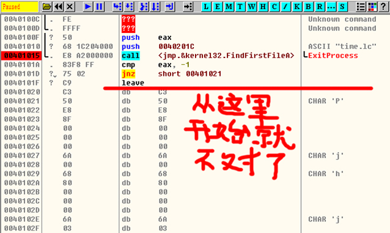Open Call stack (K button)
Viewport: 390px width, 233px height.
coord(296,7)
